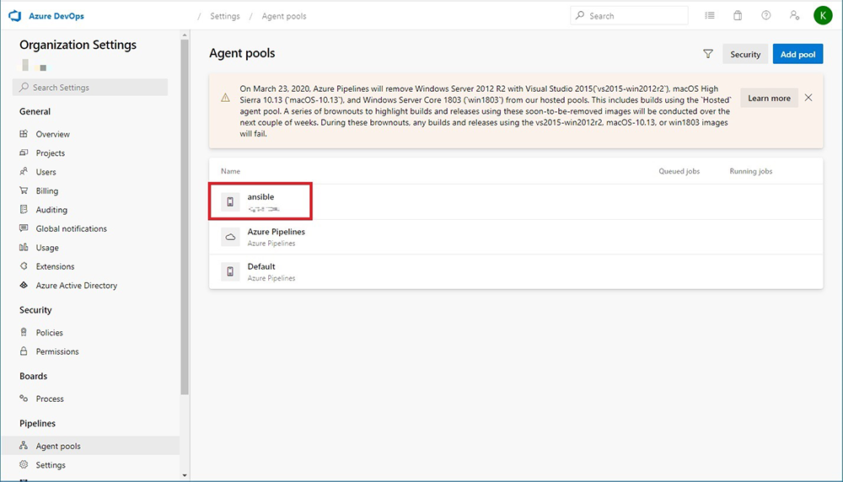
Task: Click the Global notifications icon
Action: [x=24, y=228]
